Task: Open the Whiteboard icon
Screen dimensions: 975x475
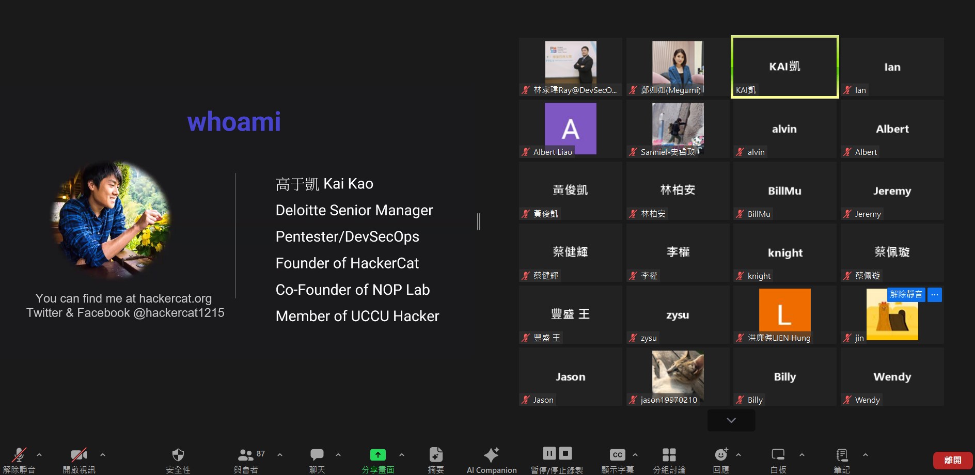Action: [778, 455]
